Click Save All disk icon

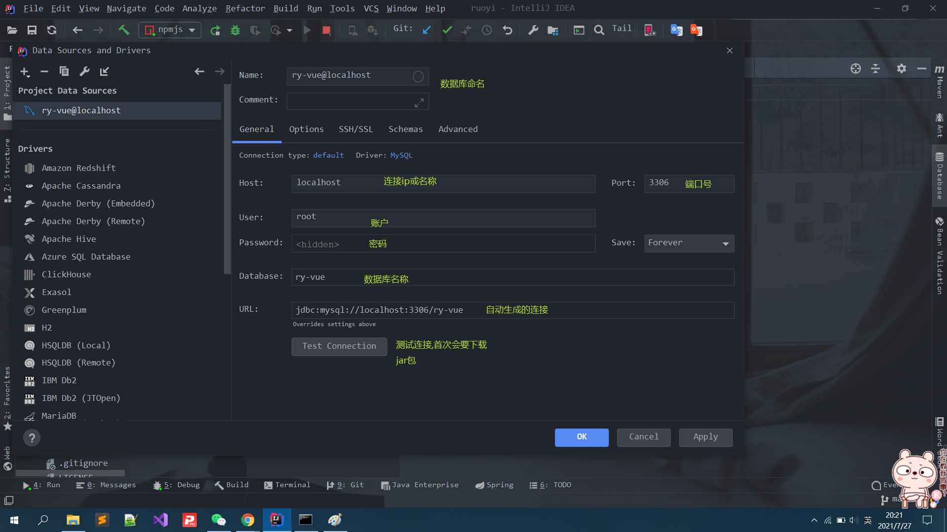point(32,31)
